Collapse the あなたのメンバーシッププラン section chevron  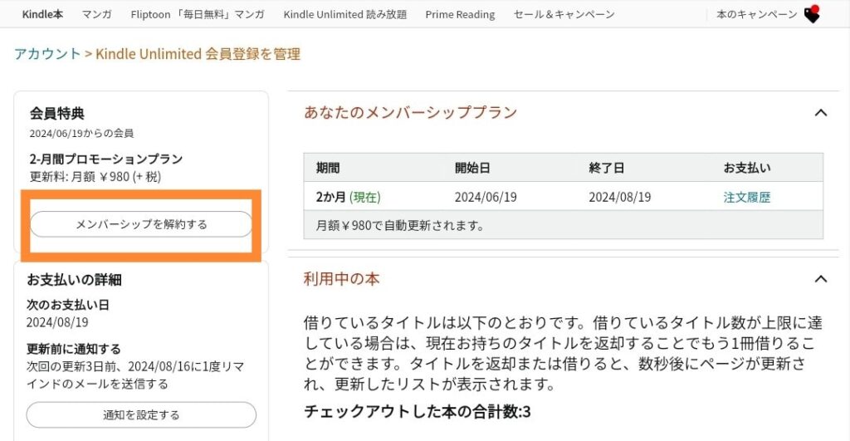[821, 113]
